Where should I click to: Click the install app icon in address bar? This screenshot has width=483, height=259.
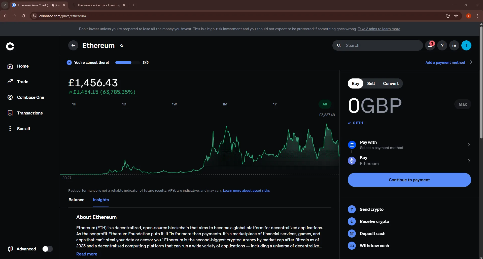[x=448, y=16]
